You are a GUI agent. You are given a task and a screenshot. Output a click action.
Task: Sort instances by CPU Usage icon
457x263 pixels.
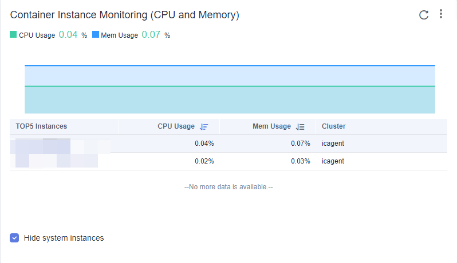coord(204,127)
